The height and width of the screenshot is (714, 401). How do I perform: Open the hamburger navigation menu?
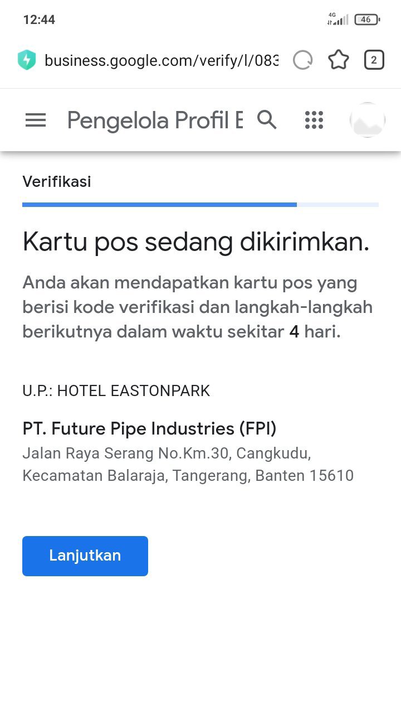click(x=36, y=120)
